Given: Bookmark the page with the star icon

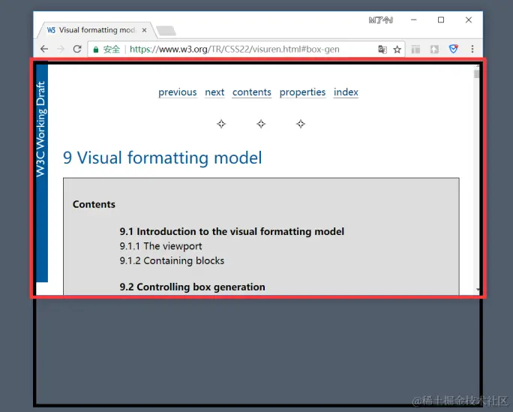Looking at the screenshot, I should [x=397, y=50].
